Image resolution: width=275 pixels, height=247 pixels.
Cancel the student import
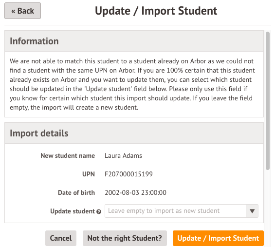61,238
